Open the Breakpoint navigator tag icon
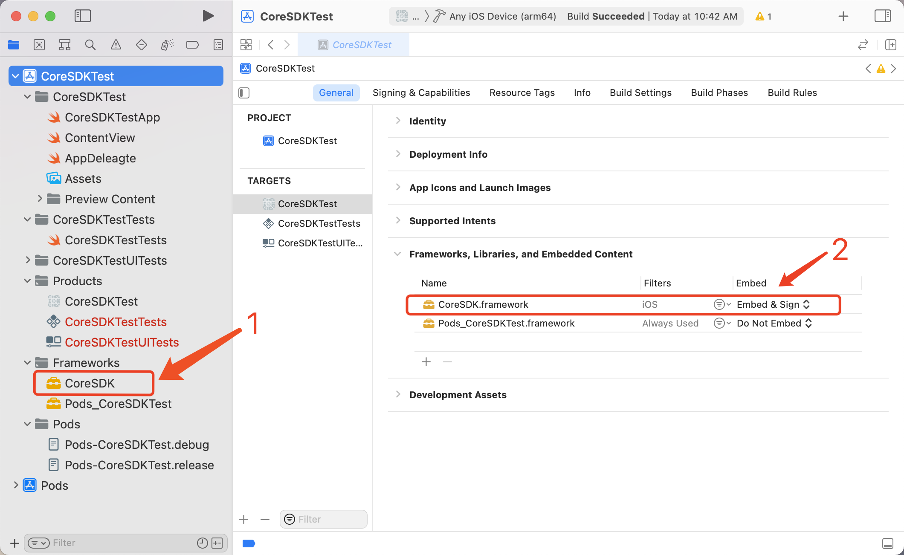Screen dimensions: 904x555 point(193,45)
